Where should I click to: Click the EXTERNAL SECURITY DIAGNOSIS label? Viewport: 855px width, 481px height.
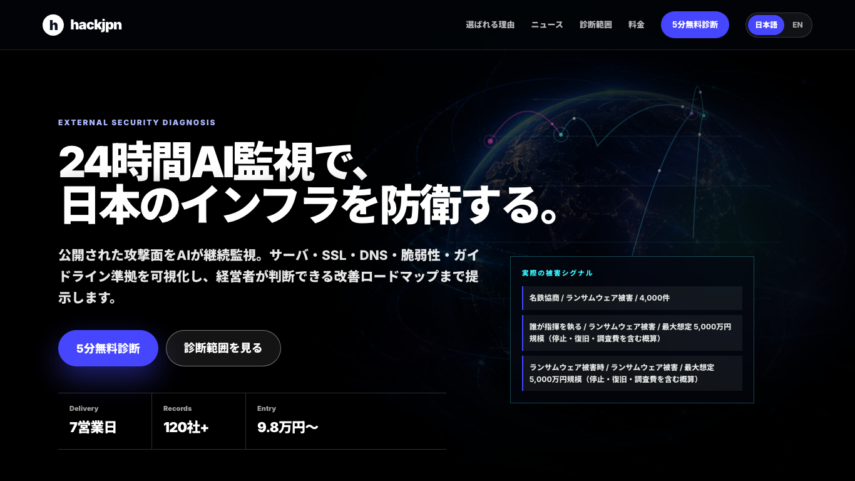[137, 123]
